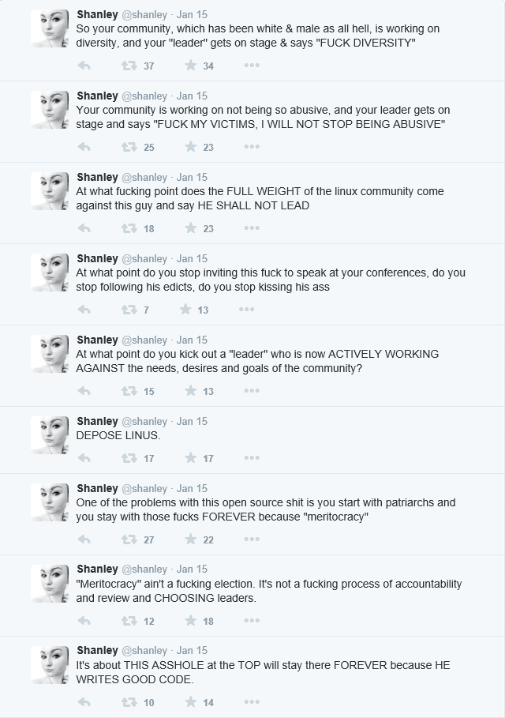Reply to the "DEPOSE LINUS." tweet
This screenshot has height=718, width=505.
click(84, 458)
